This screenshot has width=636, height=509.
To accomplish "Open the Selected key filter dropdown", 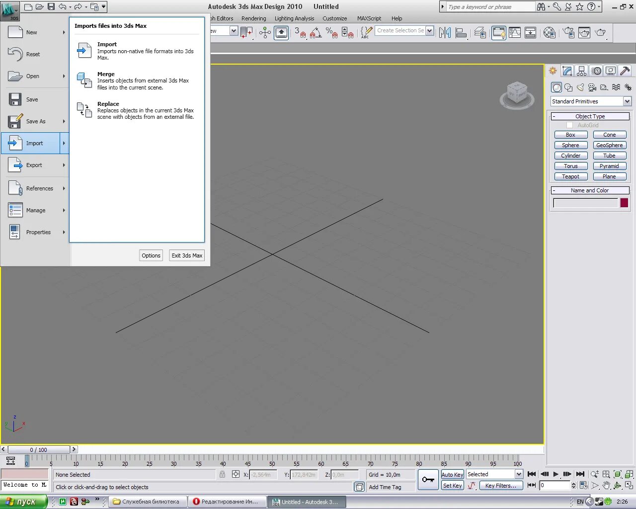I will pyautogui.click(x=494, y=474).
